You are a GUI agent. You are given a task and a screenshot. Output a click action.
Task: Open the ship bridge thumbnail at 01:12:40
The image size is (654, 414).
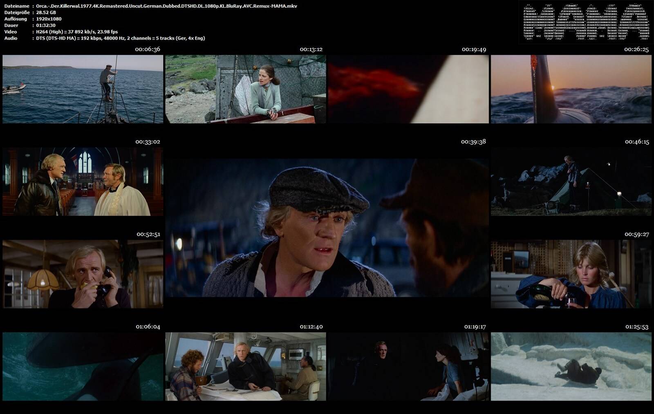pyautogui.click(x=246, y=367)
